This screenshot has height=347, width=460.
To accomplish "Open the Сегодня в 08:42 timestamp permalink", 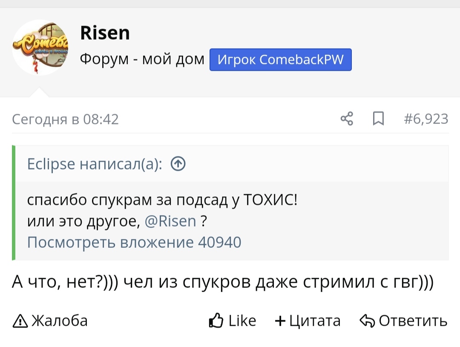I will pyautogui.click(x=65, y=119).
